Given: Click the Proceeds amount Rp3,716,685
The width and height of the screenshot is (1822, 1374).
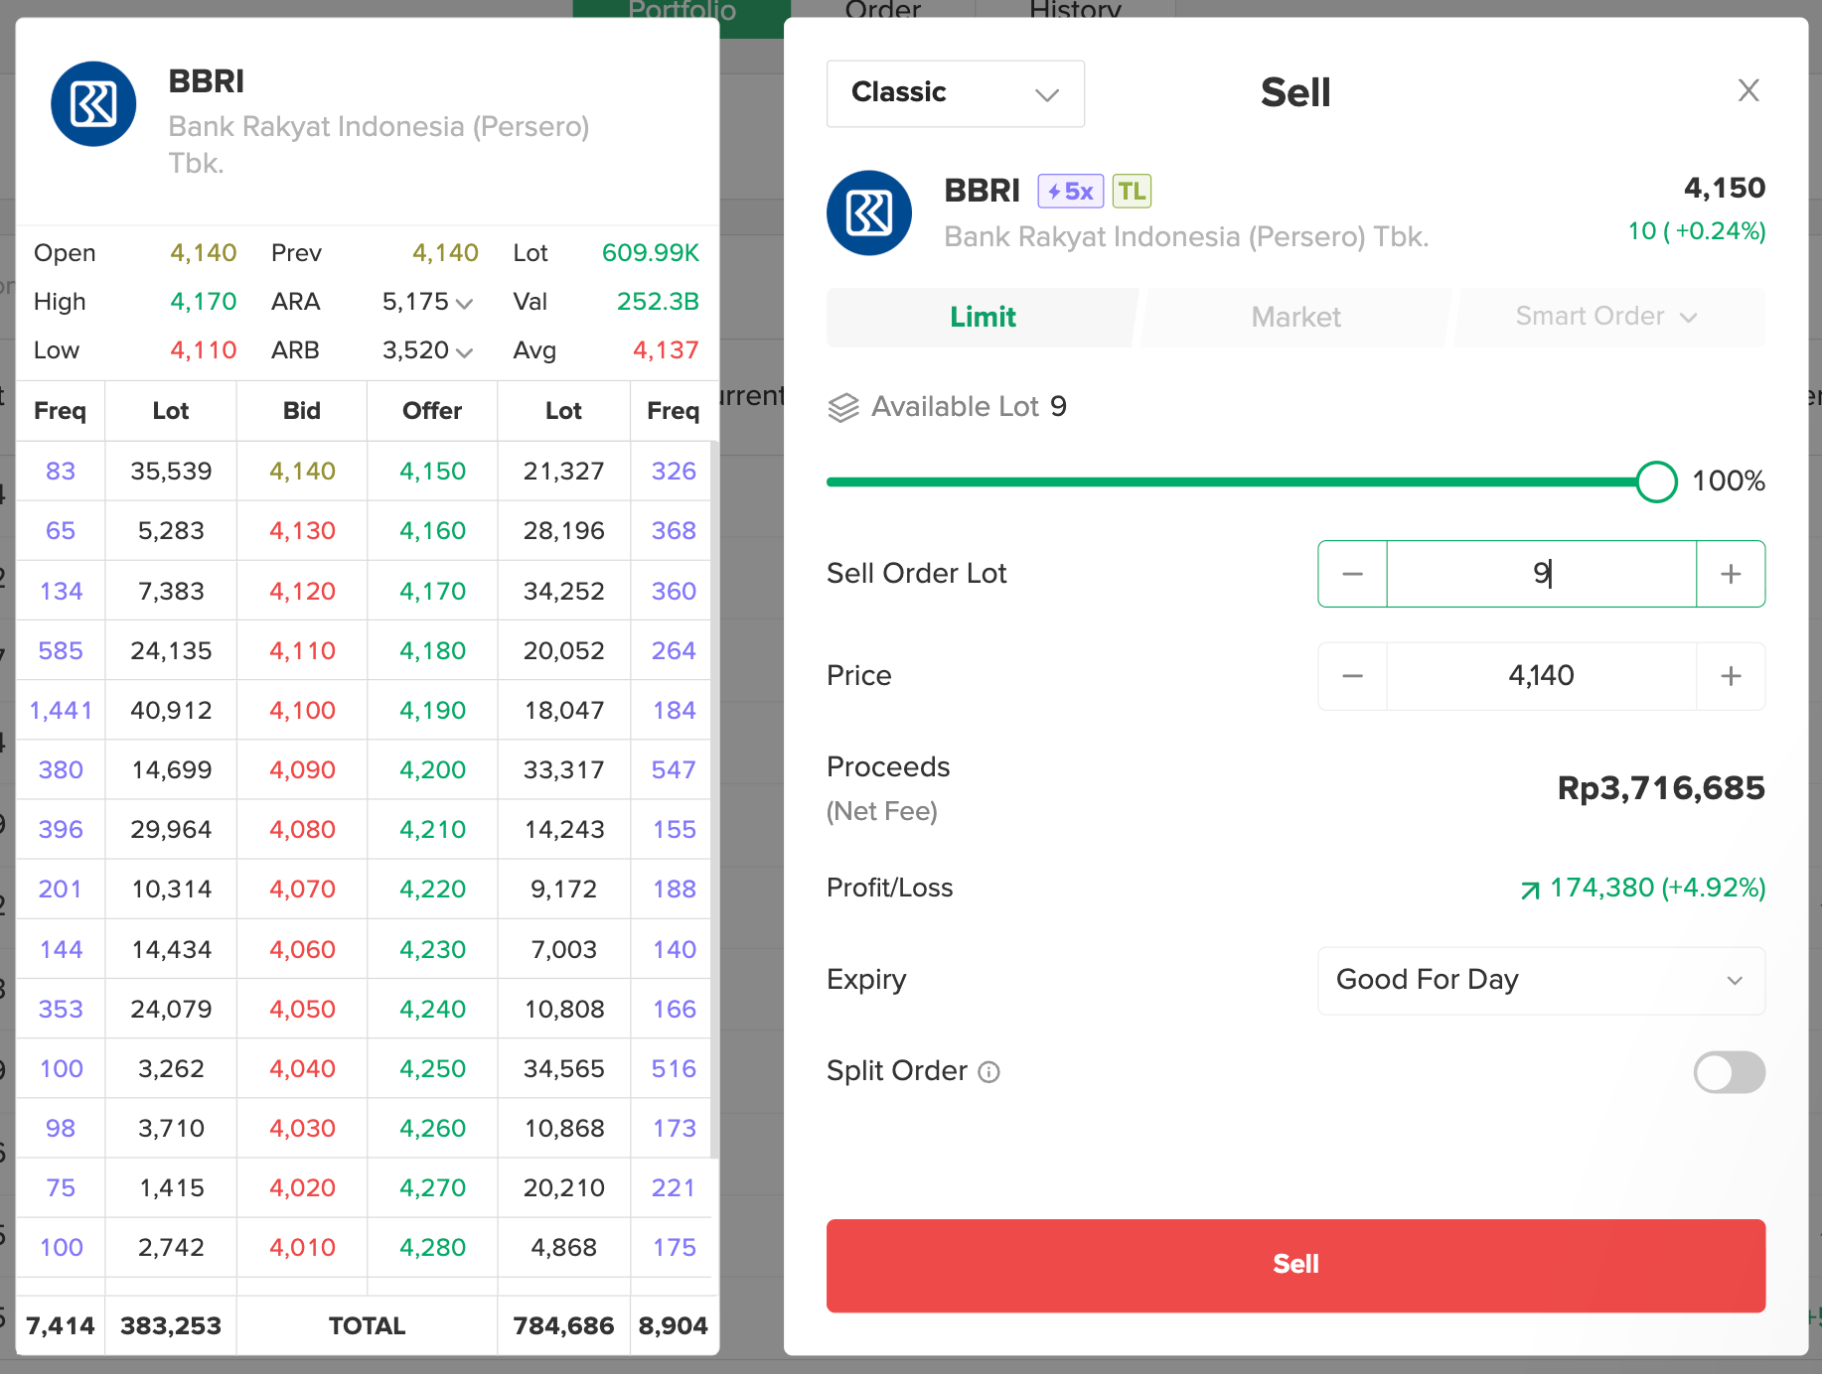Looking at the screenshot, I should pyautogui.click(x=1661, y=788).
